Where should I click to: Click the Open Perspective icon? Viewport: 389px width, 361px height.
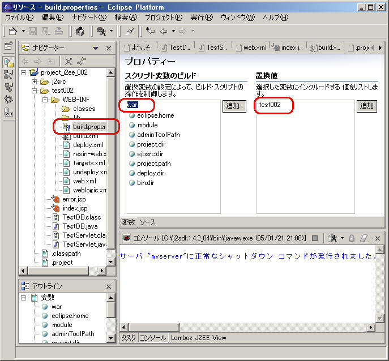[x=8, y=46]
